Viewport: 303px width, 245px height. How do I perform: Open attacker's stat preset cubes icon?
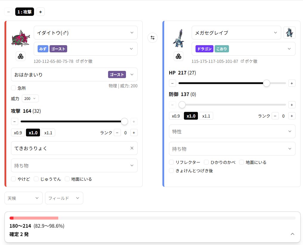coord(21,56)
